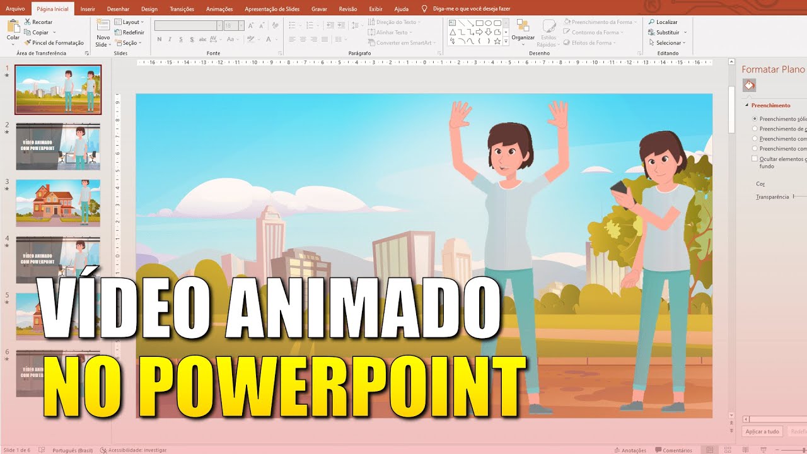Click the Recortar scissors button

pyautogui.click(x=38, y=22)
